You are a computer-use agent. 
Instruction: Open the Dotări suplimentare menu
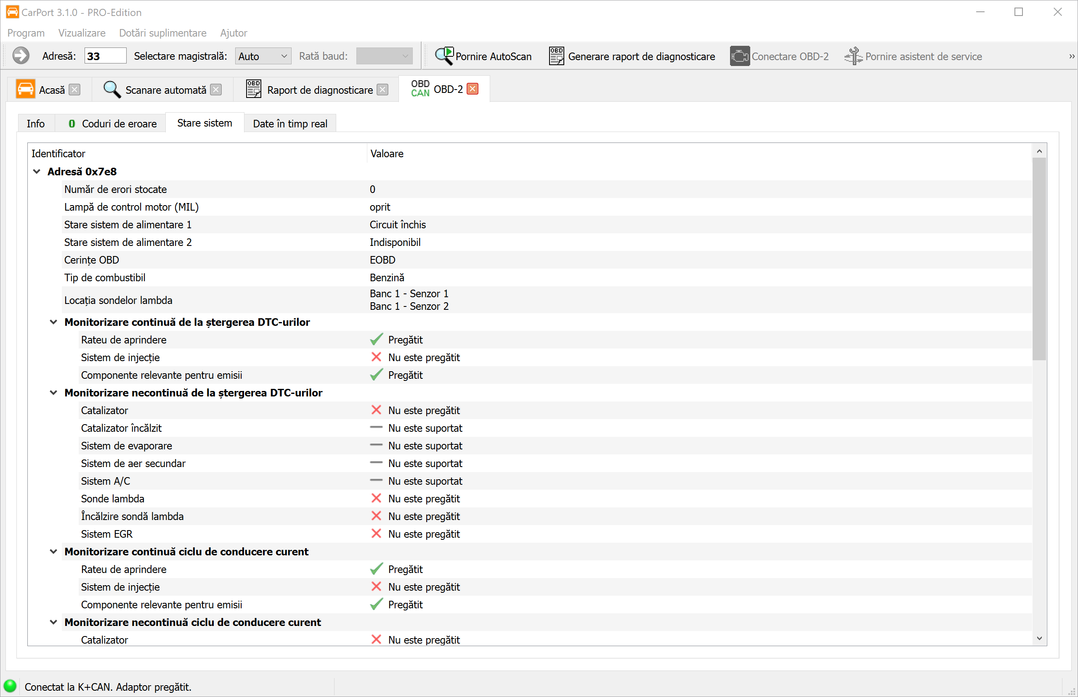pyautogui.click(x=162, y=33)
